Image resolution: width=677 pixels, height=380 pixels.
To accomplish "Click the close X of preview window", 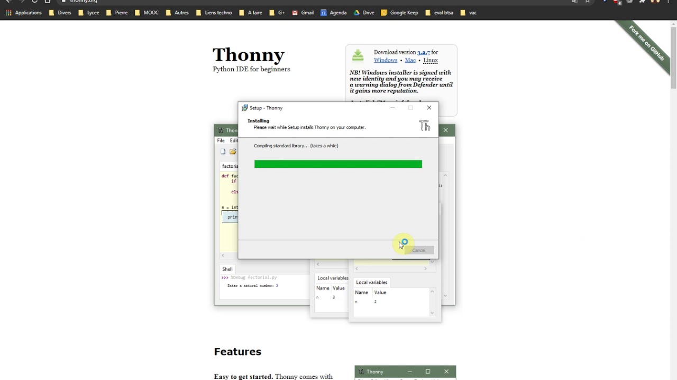I will pos(445,130).
